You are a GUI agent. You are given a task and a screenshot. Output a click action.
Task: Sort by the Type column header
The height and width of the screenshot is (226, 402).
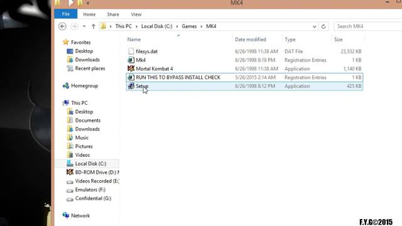point(290,40)
